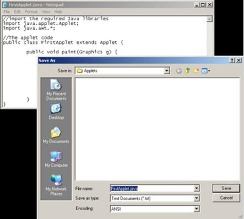Open My Network Places in Save As sidebar
This screenshot has height=219, width=244.
click(x=56, y=185)
